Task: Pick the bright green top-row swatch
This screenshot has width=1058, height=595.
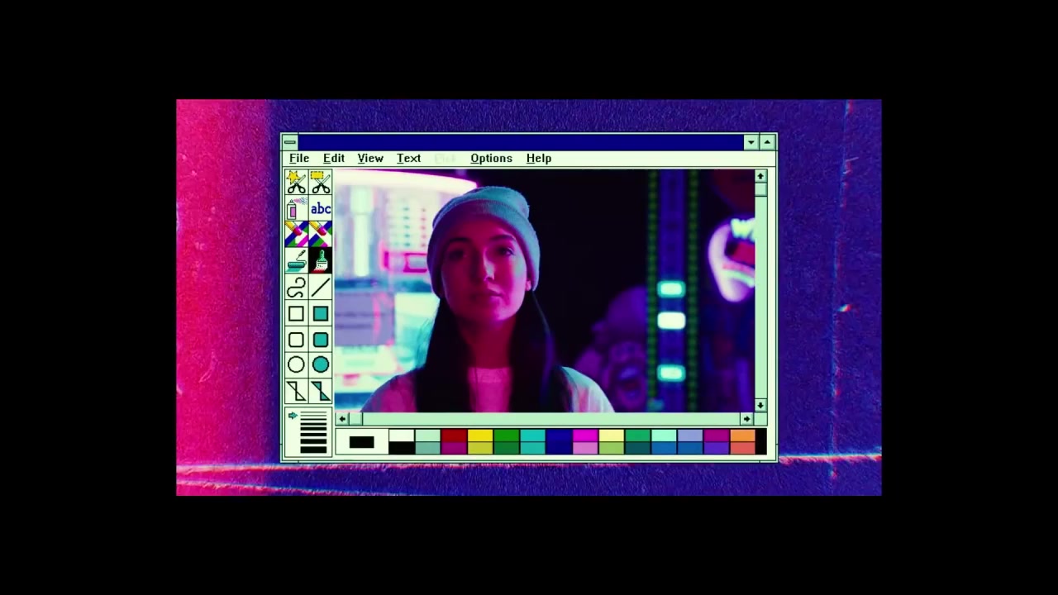Action: click(x=507, y=436)
